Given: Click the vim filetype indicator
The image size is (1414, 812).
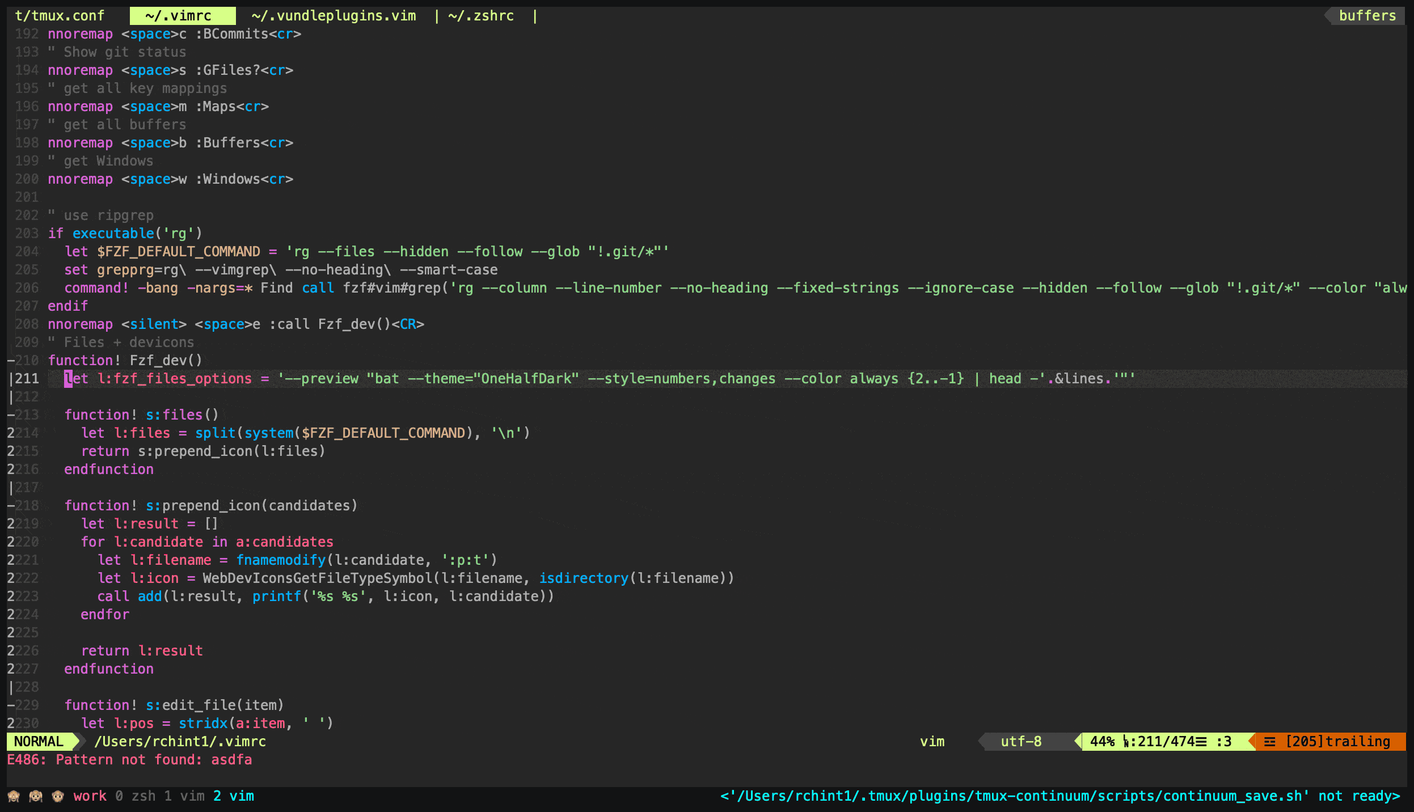Looking at the screenshot, I should 932,742.
